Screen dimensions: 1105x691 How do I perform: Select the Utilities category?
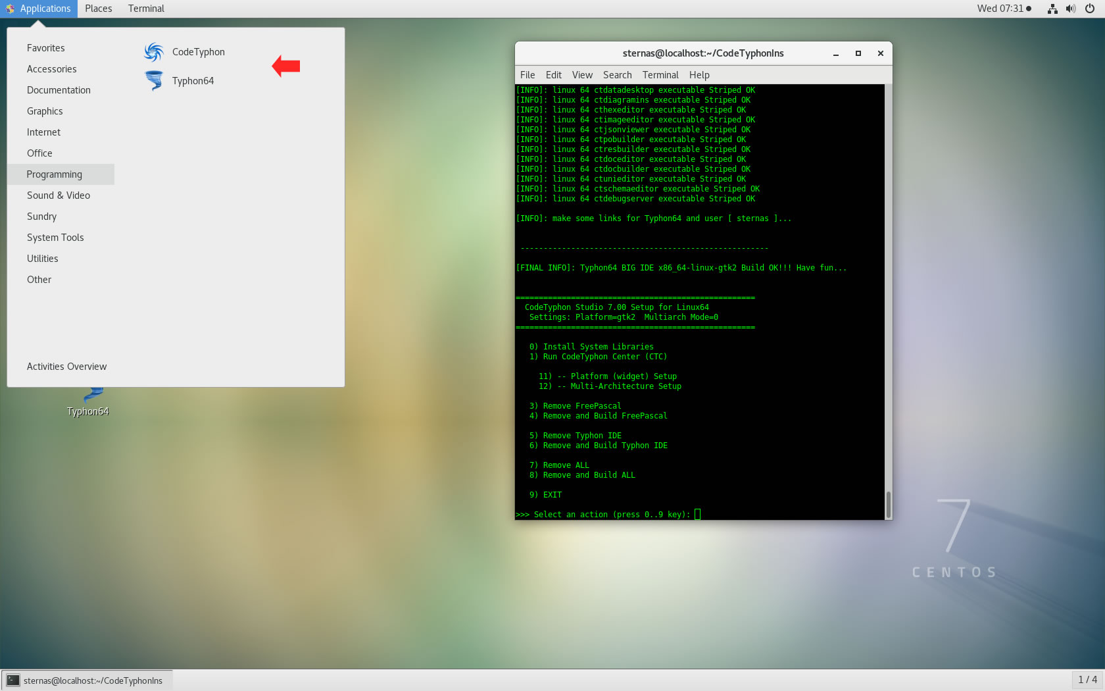61,259
